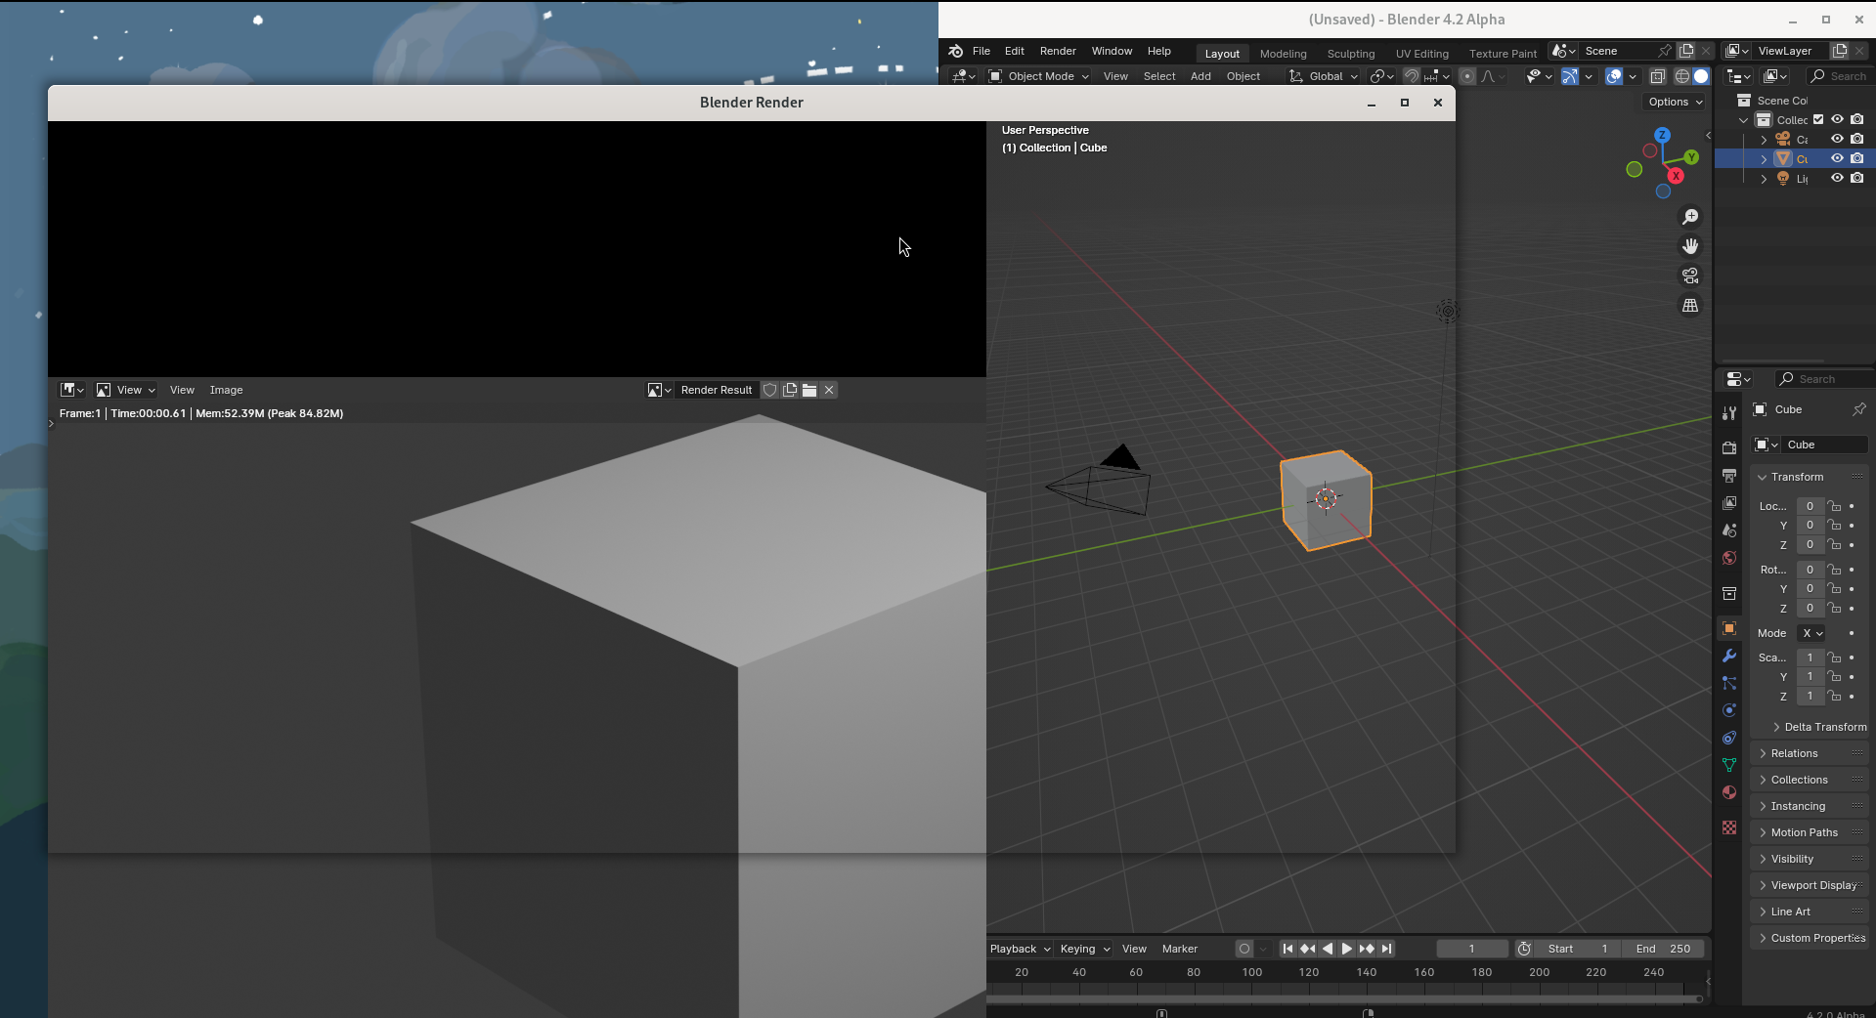
Task: Open the Modifiers wrench properties tab
Action: (1729, 656)
